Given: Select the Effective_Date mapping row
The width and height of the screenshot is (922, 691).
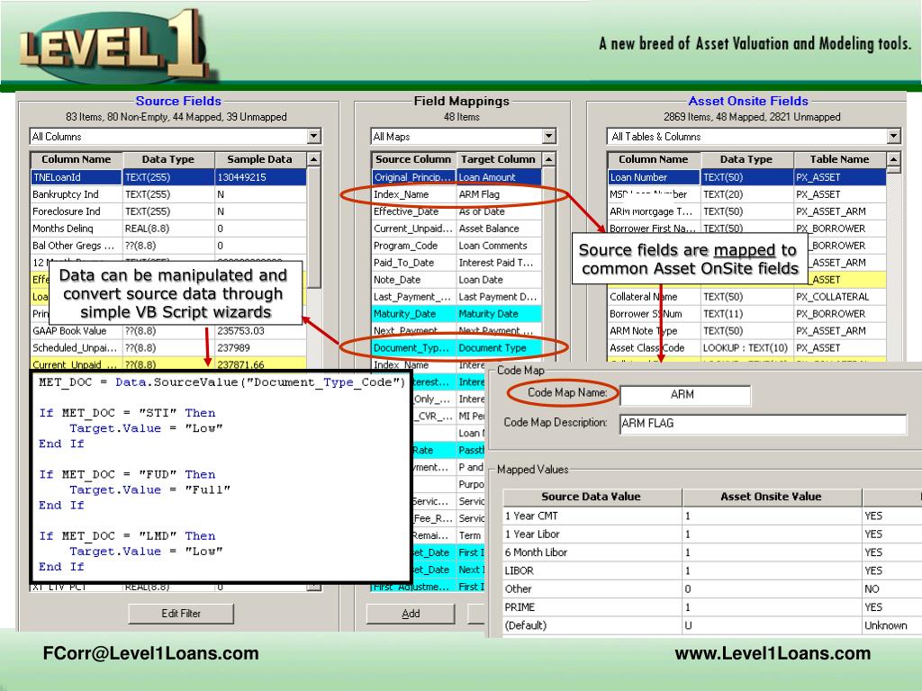Looking at the screenshot, I should (456, 211).
